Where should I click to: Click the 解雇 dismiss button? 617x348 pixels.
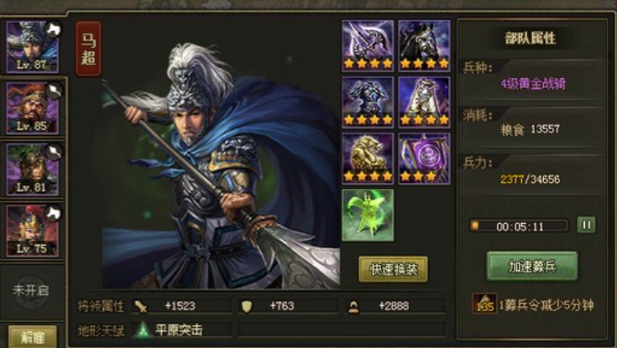(32, 337)
